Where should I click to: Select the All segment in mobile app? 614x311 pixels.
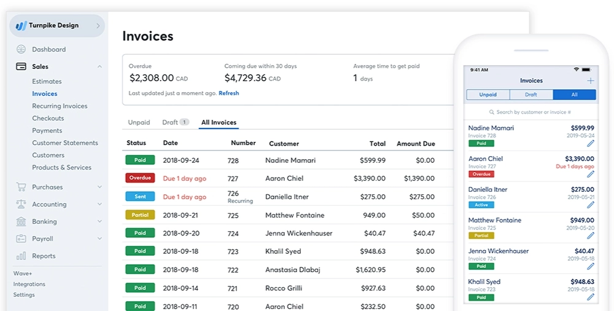(x=574, y=95)
